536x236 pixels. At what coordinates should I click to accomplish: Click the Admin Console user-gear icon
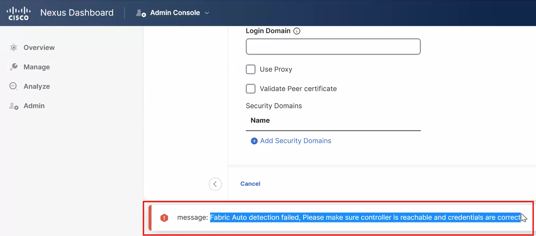(x=141, y=13)
